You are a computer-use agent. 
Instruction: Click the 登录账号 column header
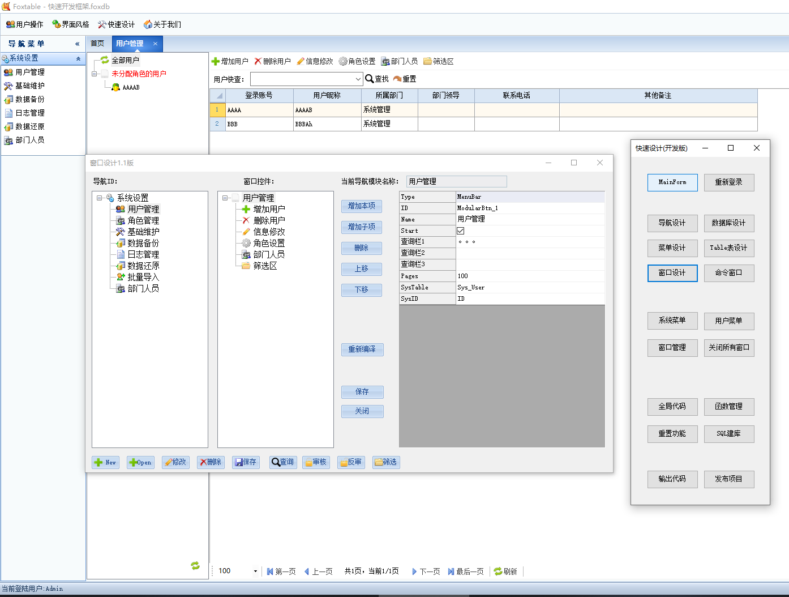pyautogui.click(x=259, y=95)
